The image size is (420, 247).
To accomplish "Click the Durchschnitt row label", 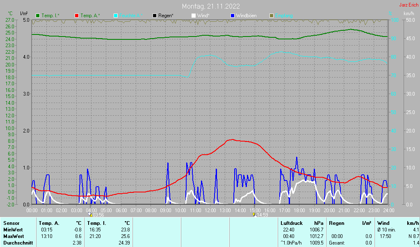I will (x=17, y=243).
